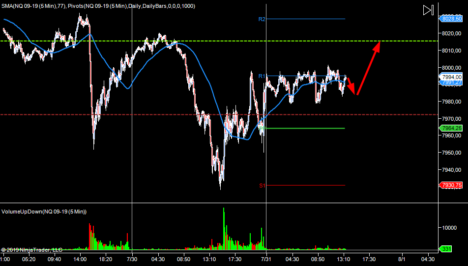Click the VolumeUpDown panel label
This screenshot has height=266, width=468.
click(44, 212)
